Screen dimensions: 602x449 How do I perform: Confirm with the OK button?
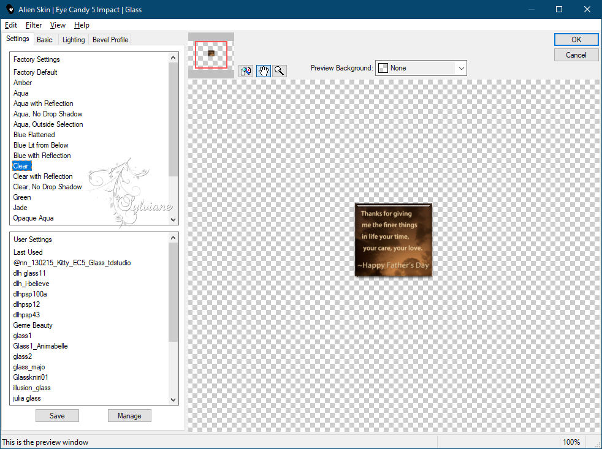point(576,40)
